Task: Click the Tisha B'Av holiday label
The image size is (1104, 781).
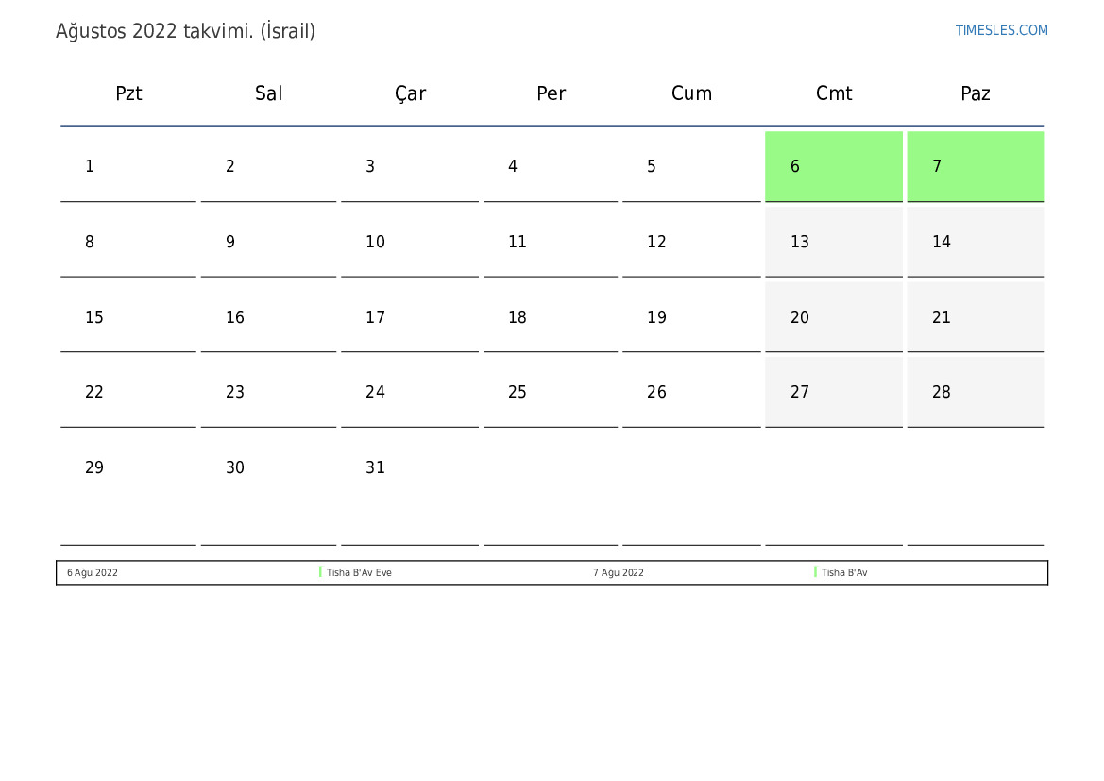Action: [844, 572]
